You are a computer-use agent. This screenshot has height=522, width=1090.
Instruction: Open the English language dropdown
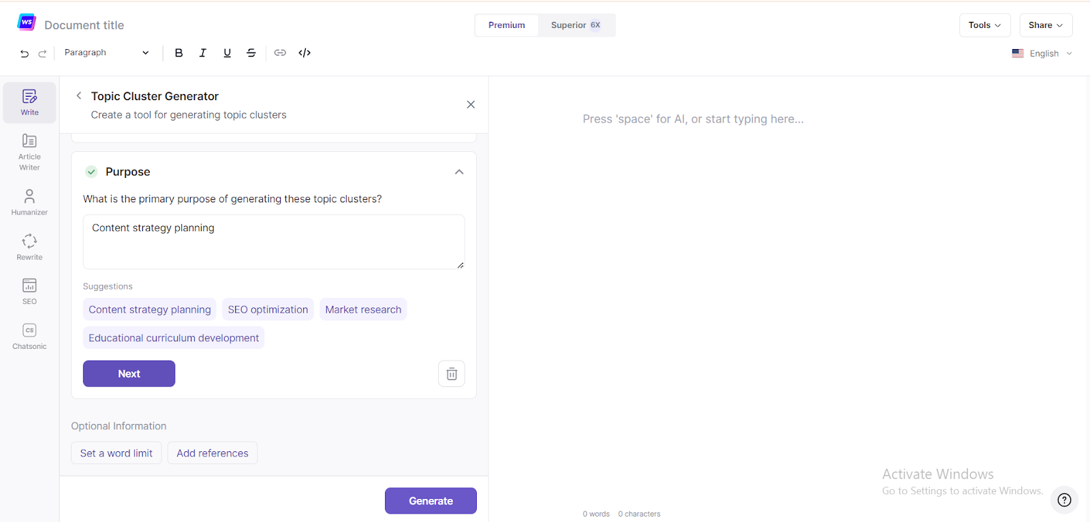(1042, 53)
